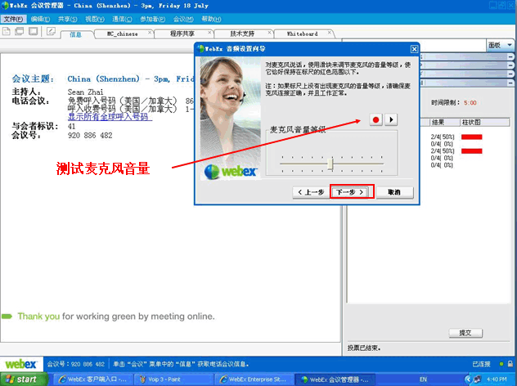
Task: Click the 投票已结束 status message
Action: click(364, 348)
